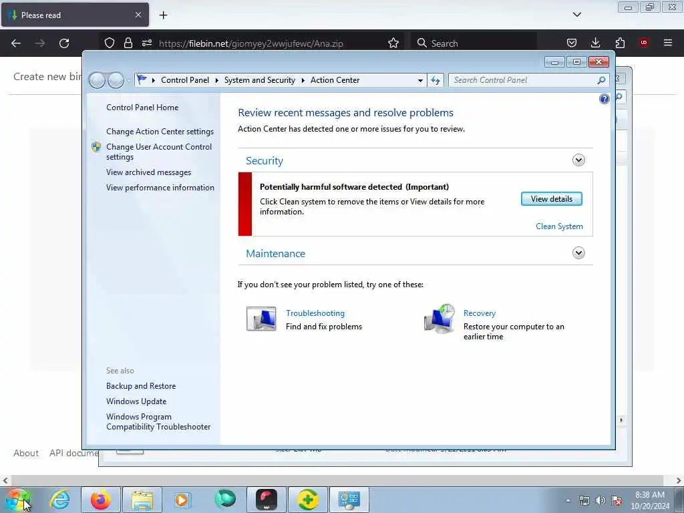Expand breadcrumb arrow after System and Security
The height and width of the screenshot is (513, 684).
click(x=303, y=80)
